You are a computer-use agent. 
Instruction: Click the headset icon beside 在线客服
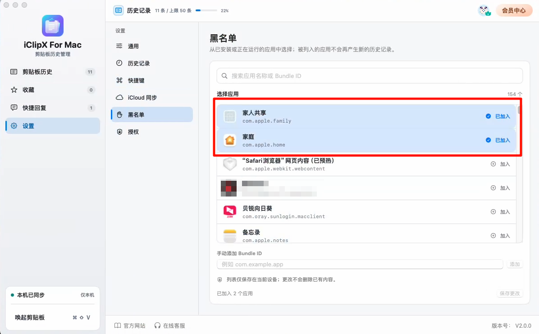157,325
